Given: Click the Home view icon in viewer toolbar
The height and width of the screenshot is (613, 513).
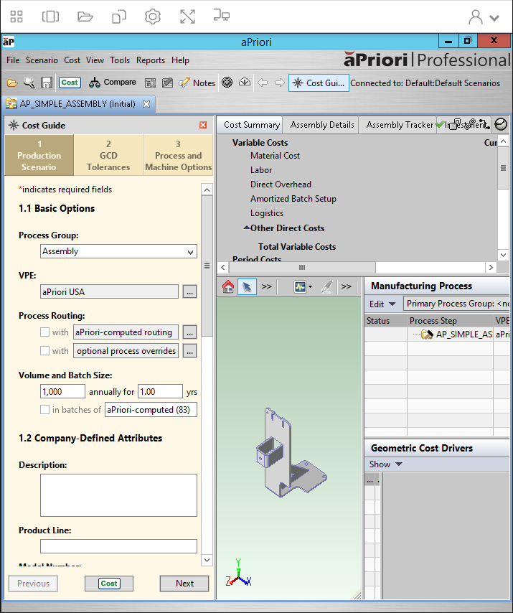Looking at the screenshot, I should tap(228, 287).
